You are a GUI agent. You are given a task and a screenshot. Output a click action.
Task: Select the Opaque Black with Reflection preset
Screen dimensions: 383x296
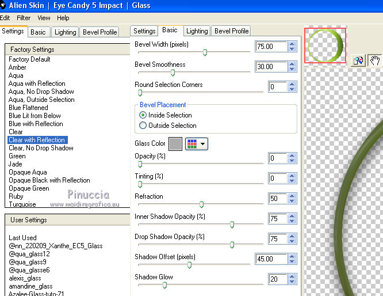[49, 180]
